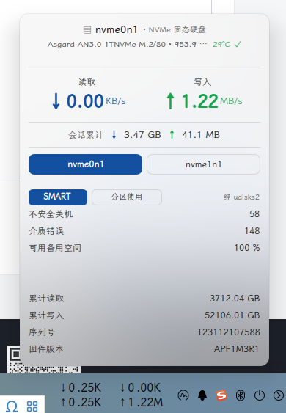The width and height of the screenshot is (286, 413).
Task: Click the 读取 heading
Action: (x=87, y=82)
